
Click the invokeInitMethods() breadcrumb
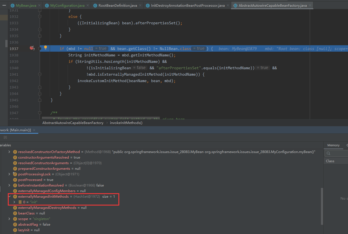point(126,123)
